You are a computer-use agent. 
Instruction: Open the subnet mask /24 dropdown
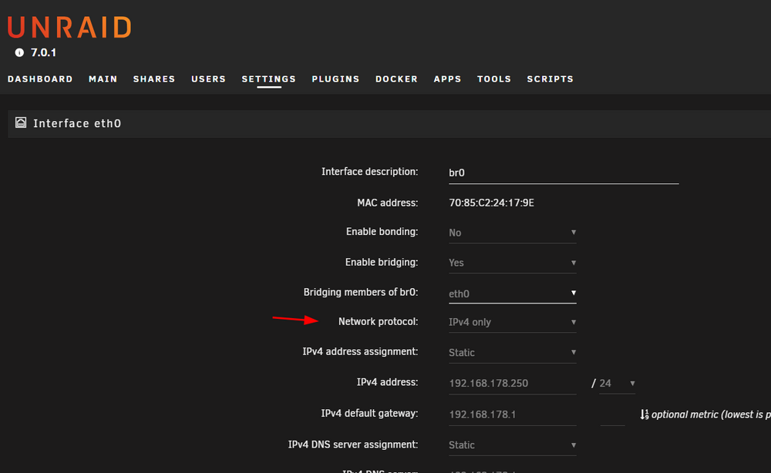click(x=617, y=384)
